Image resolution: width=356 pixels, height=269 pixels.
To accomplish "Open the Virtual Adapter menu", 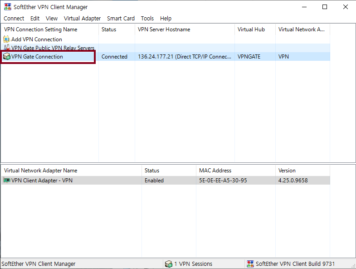I will coord(82,19).
